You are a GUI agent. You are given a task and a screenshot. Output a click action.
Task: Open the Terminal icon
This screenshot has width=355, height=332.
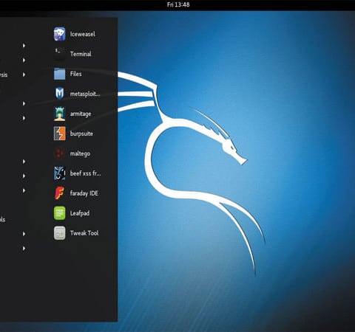click(60, 54)
